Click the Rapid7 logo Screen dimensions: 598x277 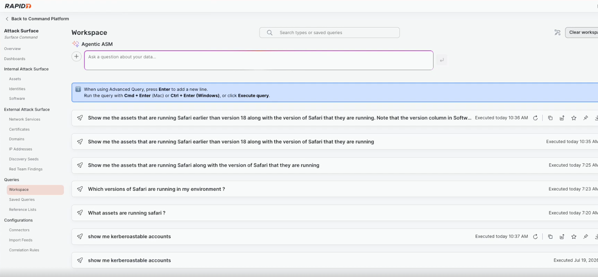(18, 6)
